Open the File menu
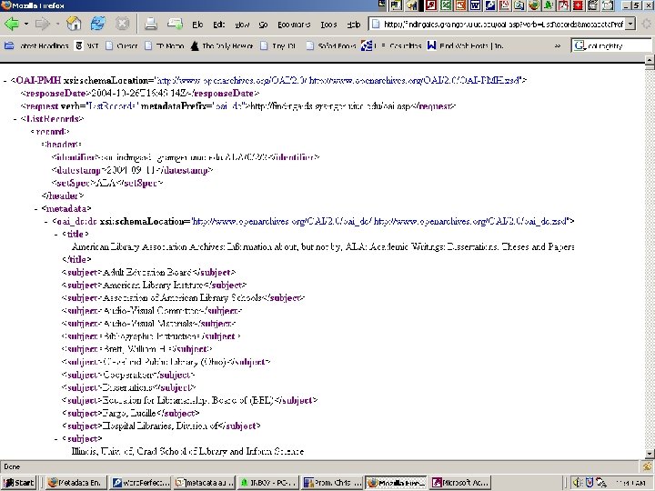This screenshot has width=655, height=491. [197, 25]
